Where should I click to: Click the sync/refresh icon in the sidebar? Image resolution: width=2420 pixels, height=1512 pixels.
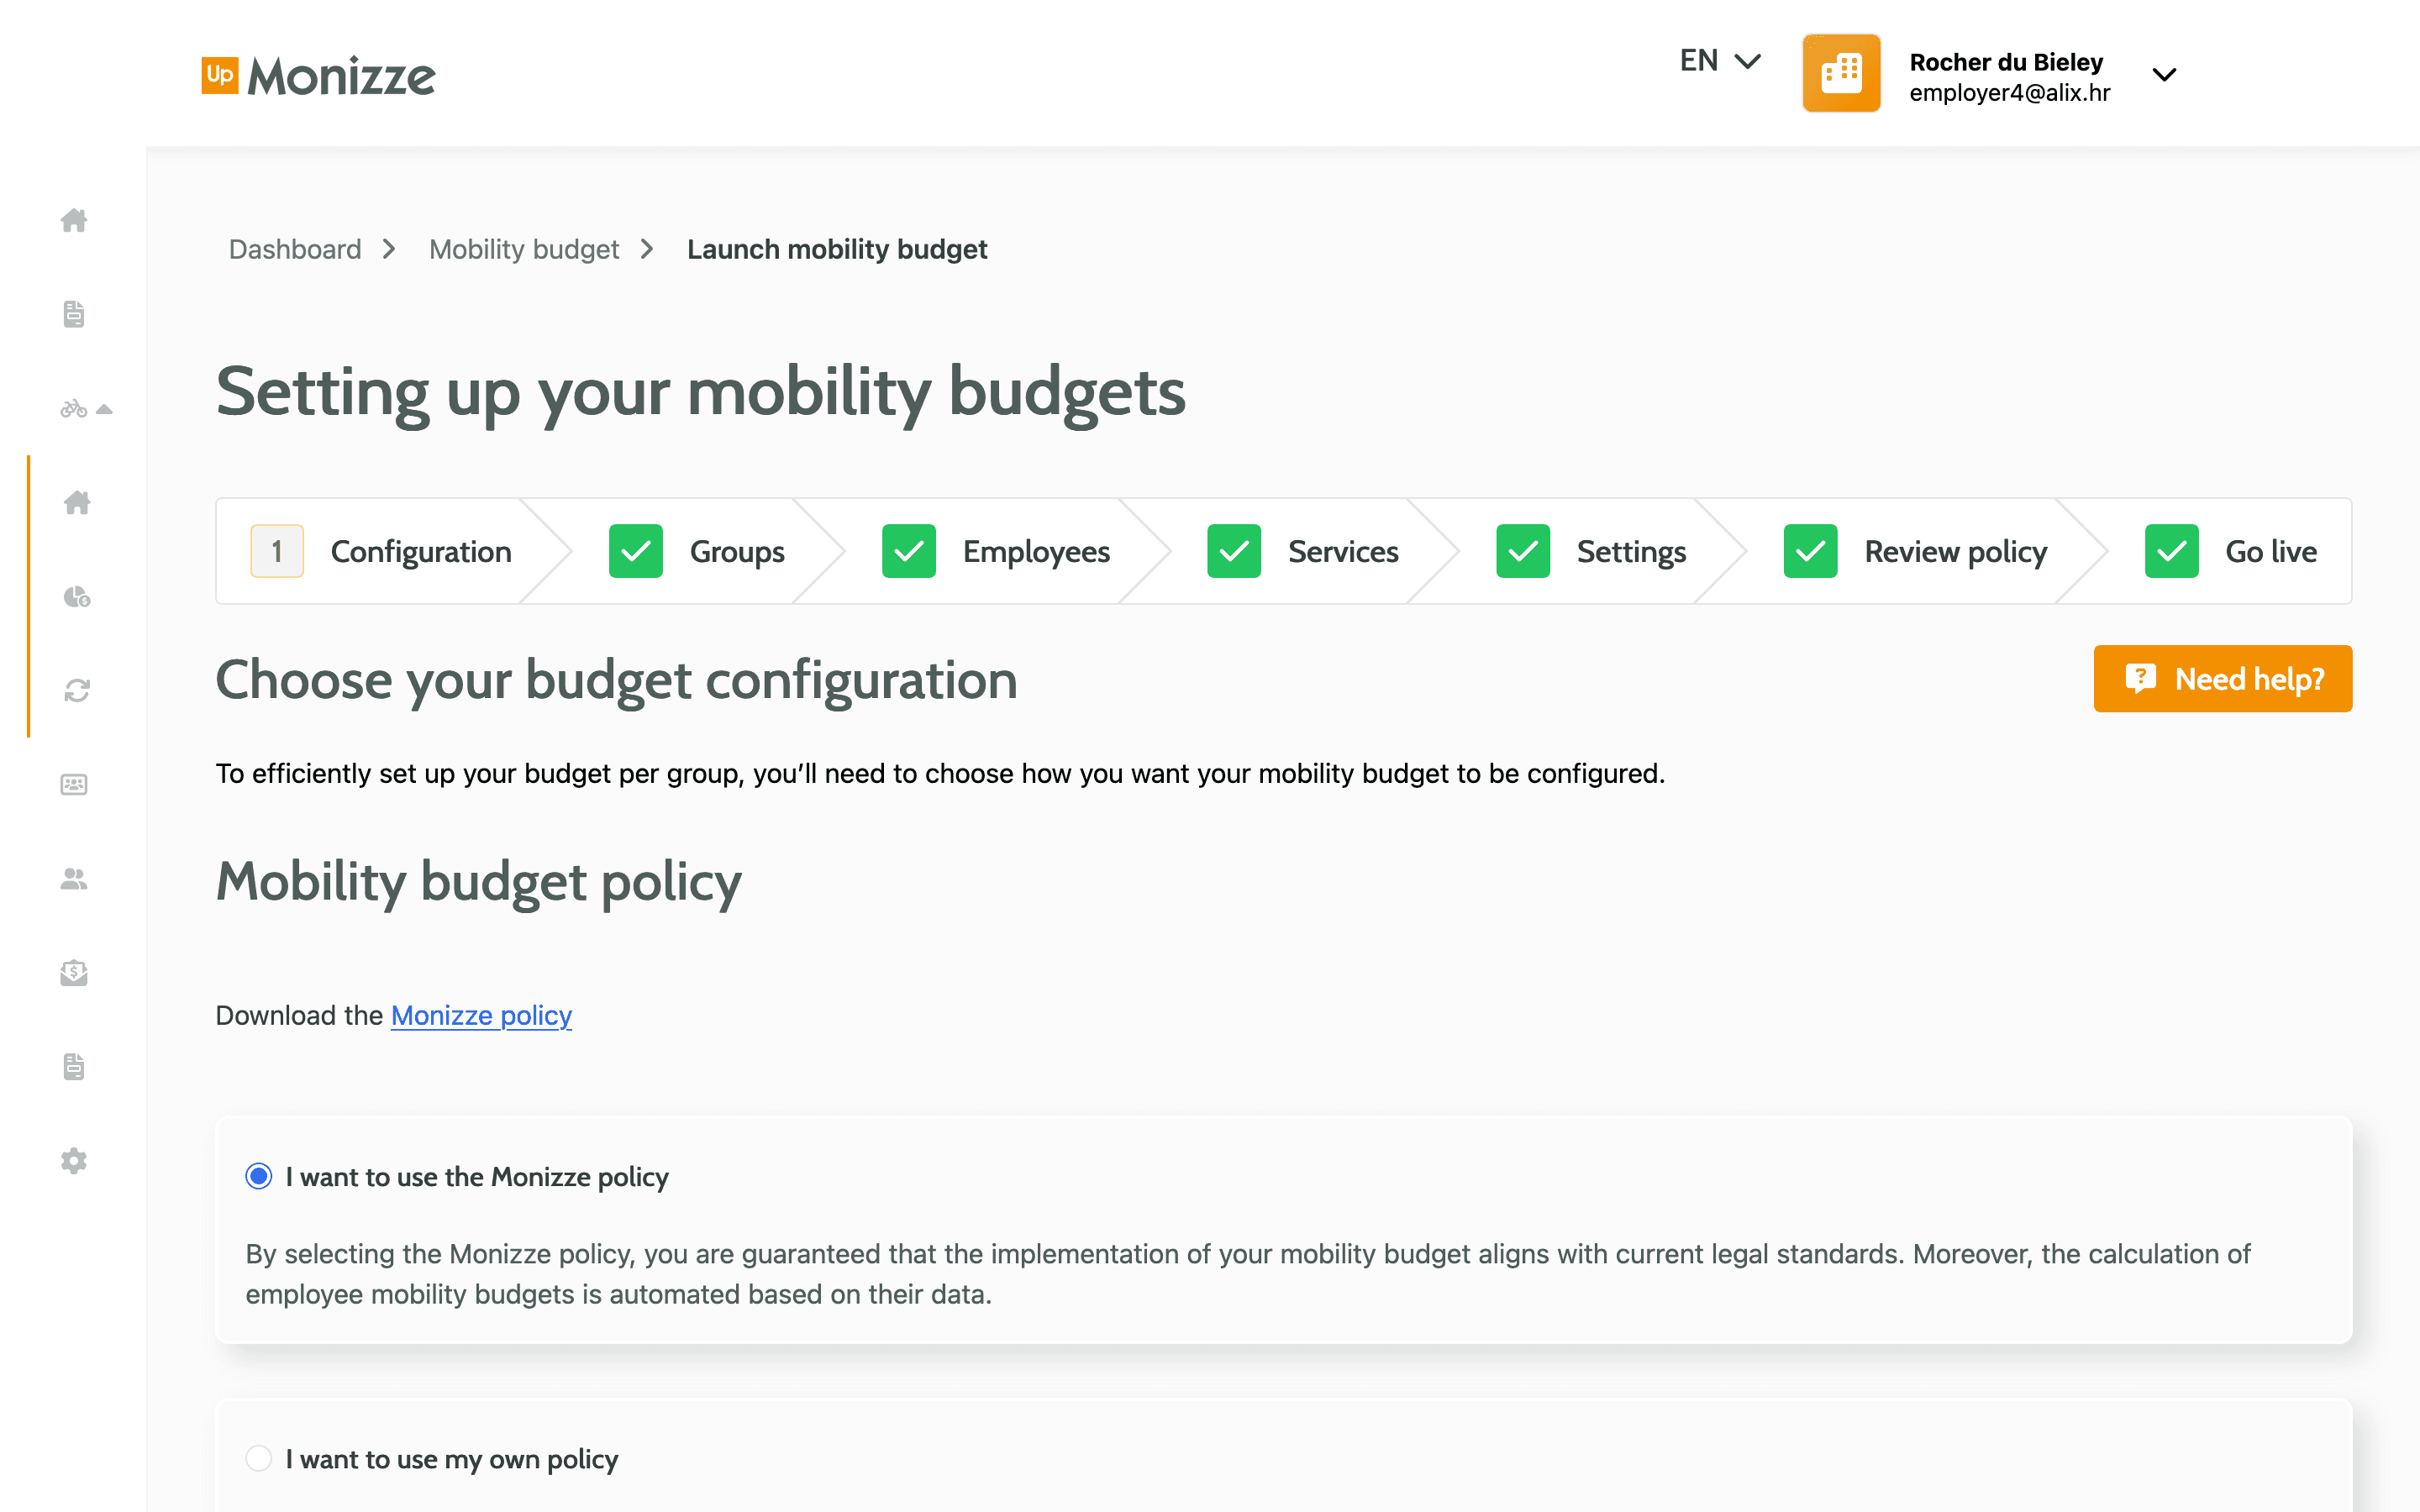point(74,690)
